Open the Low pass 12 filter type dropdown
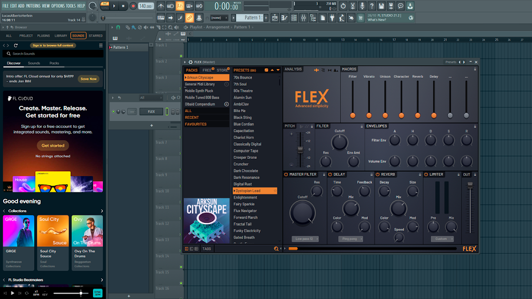 305,239
